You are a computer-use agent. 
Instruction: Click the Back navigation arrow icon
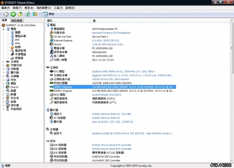tap(6, 14)
